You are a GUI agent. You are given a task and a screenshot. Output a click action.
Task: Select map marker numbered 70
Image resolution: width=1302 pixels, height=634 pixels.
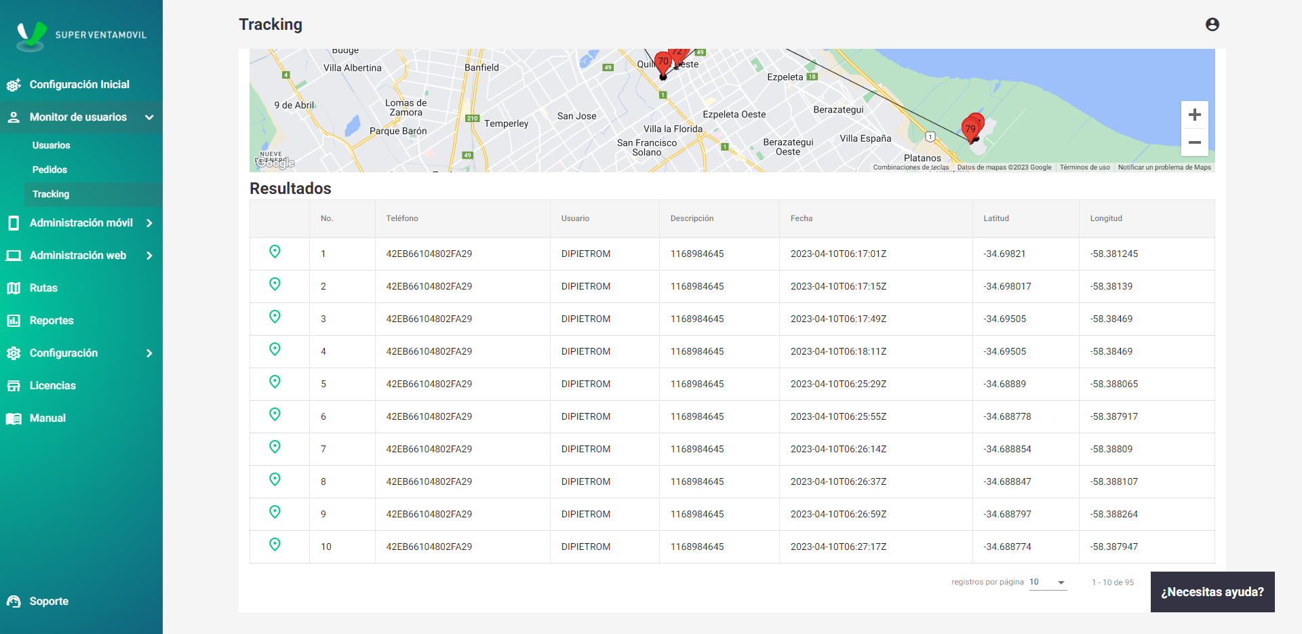point(663,64)
